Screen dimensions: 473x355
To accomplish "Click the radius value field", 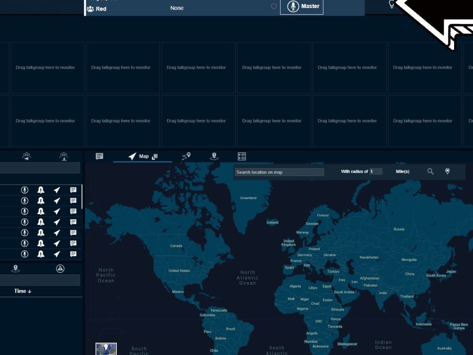I will pyautogui.click(x=376, y=171).
